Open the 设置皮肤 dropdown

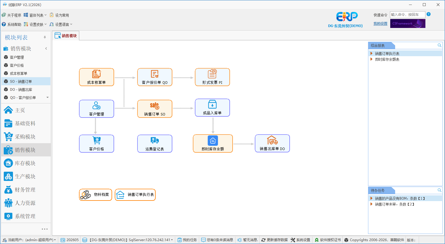tap(35, 24)
